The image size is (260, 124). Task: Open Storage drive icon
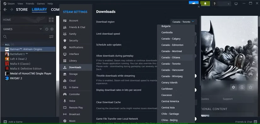65,74
